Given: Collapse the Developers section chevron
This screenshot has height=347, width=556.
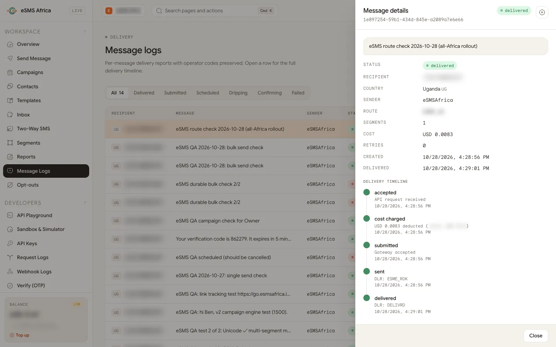Looking at the screenshot, I should (85, 203).
